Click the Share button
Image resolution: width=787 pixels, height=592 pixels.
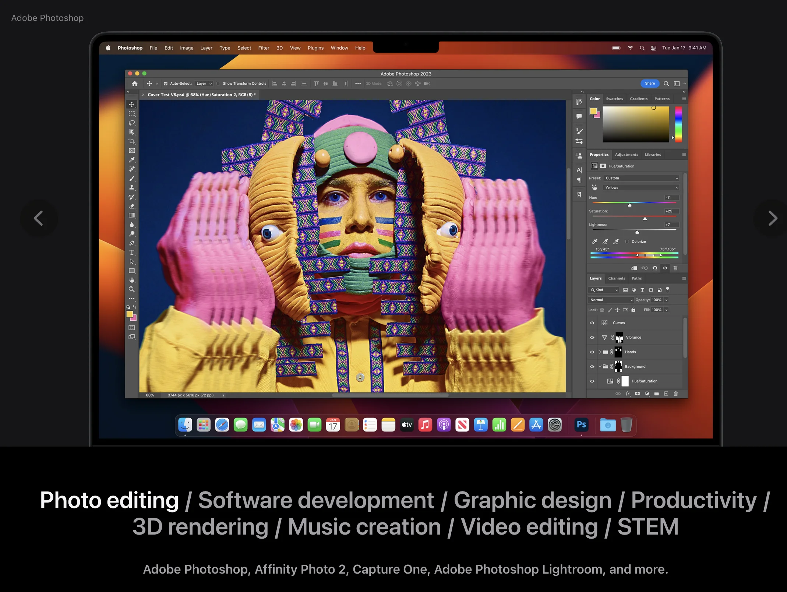coord(650,83)
